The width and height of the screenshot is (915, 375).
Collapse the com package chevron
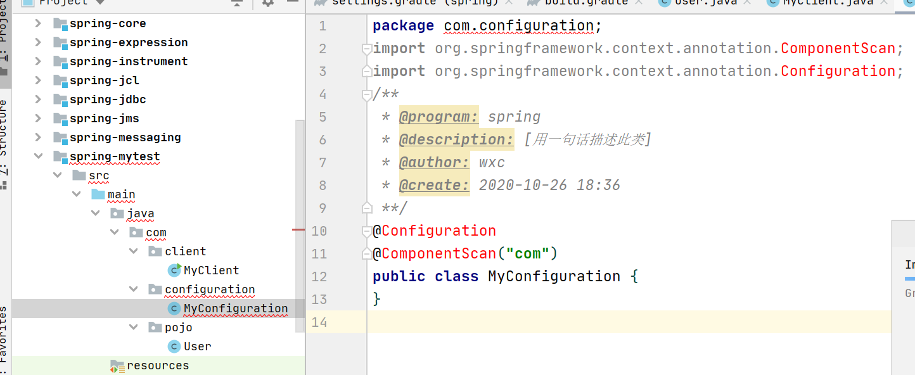115,232
